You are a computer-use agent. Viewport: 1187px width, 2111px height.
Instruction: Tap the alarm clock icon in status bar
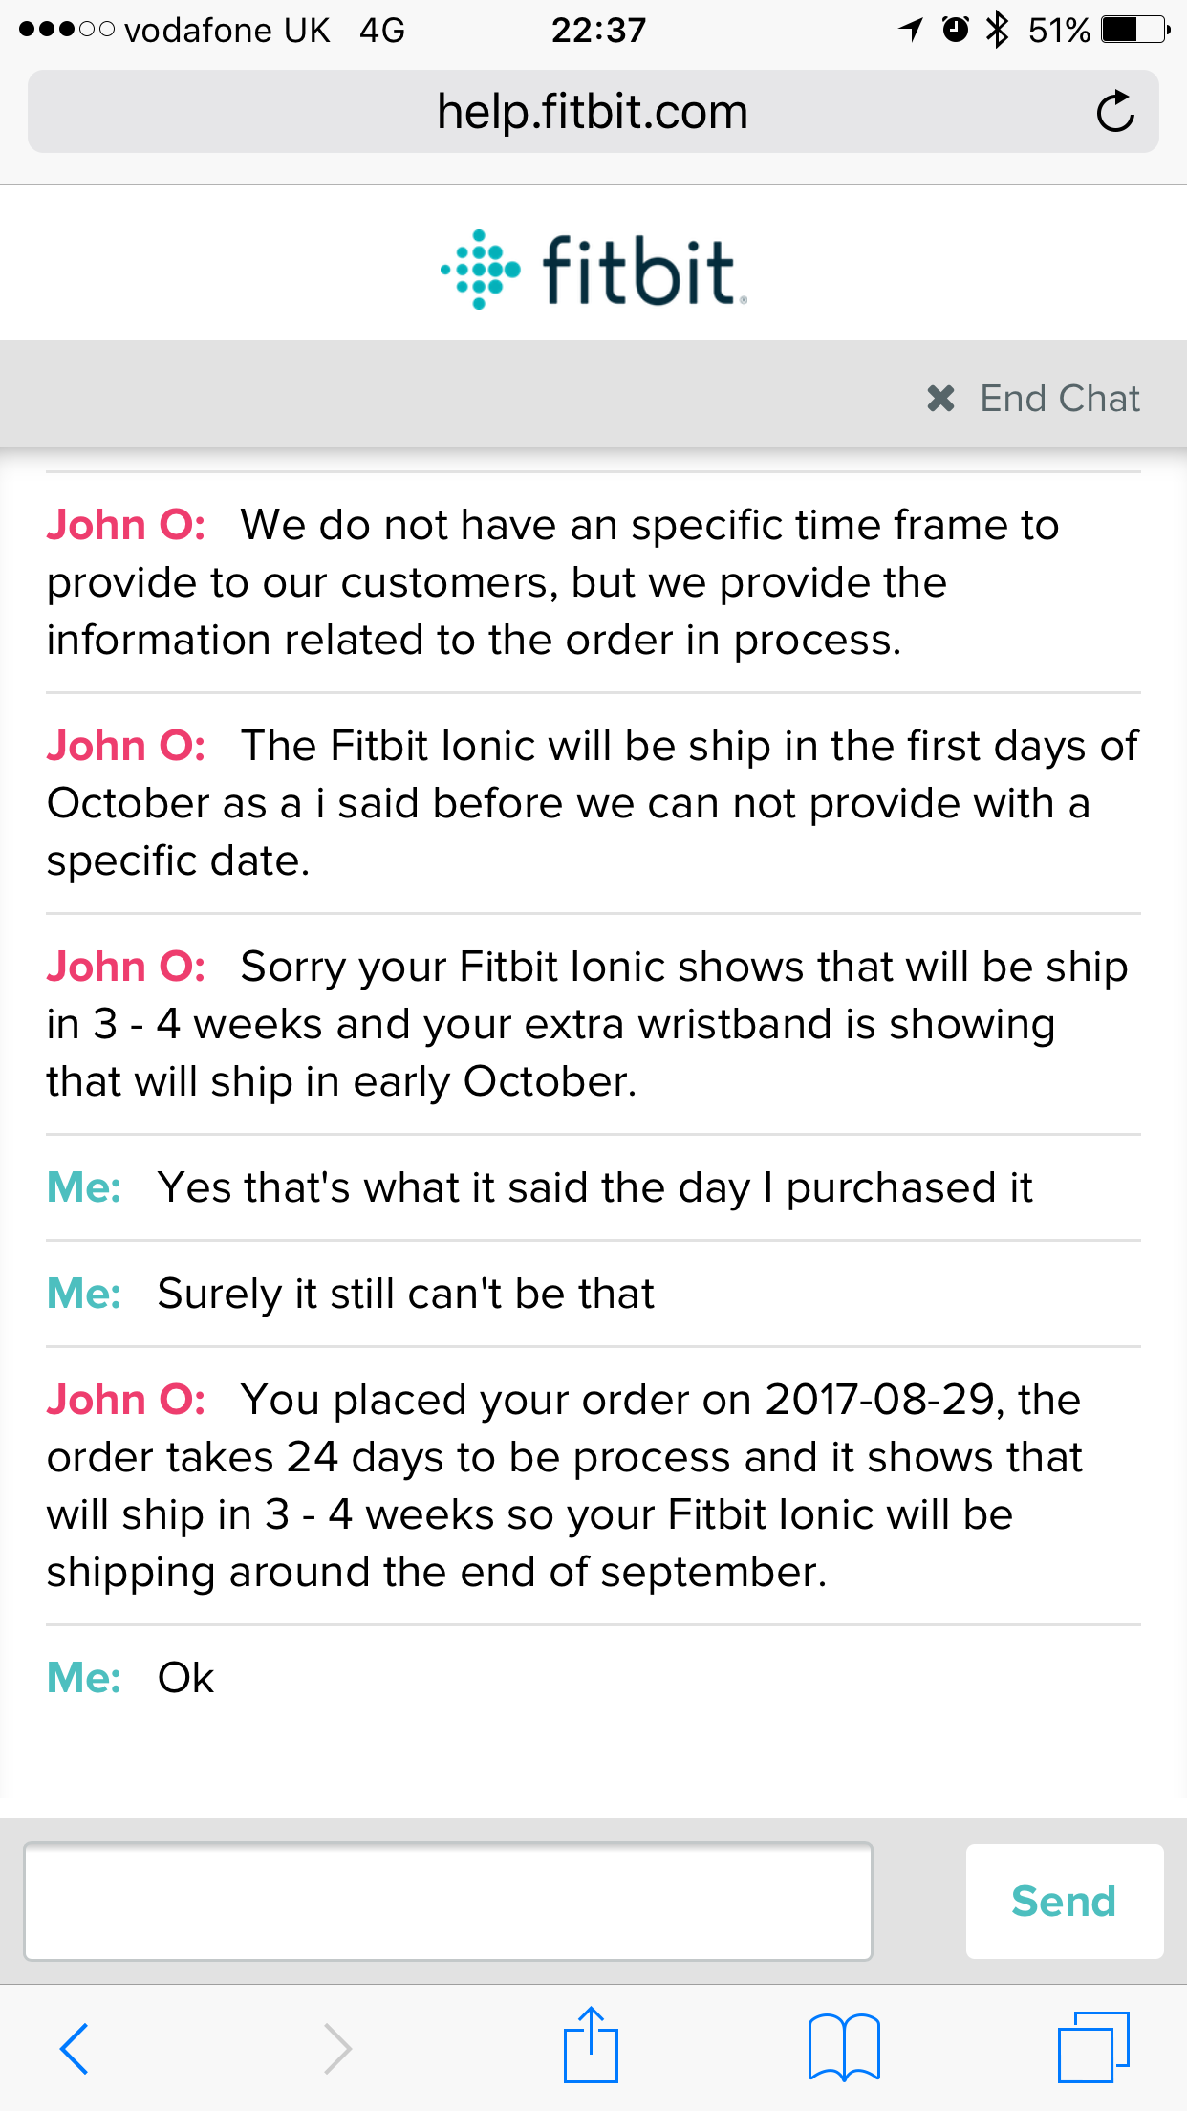[x=955, y=30]
